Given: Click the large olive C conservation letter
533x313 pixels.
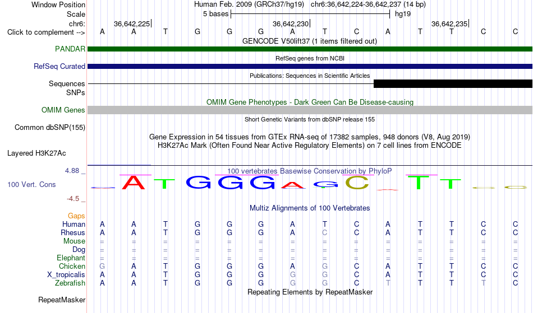Looking at the screenshot, I should pyautogui.click(x=357, y=183).
